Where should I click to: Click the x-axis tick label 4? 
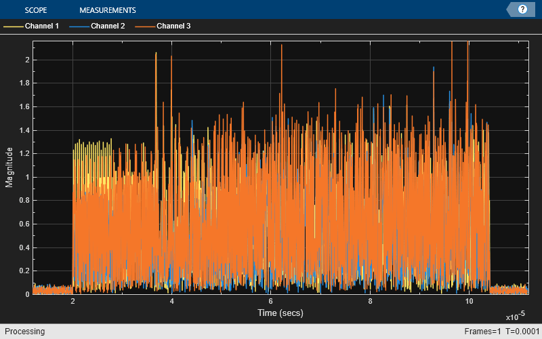pos(172,301)
